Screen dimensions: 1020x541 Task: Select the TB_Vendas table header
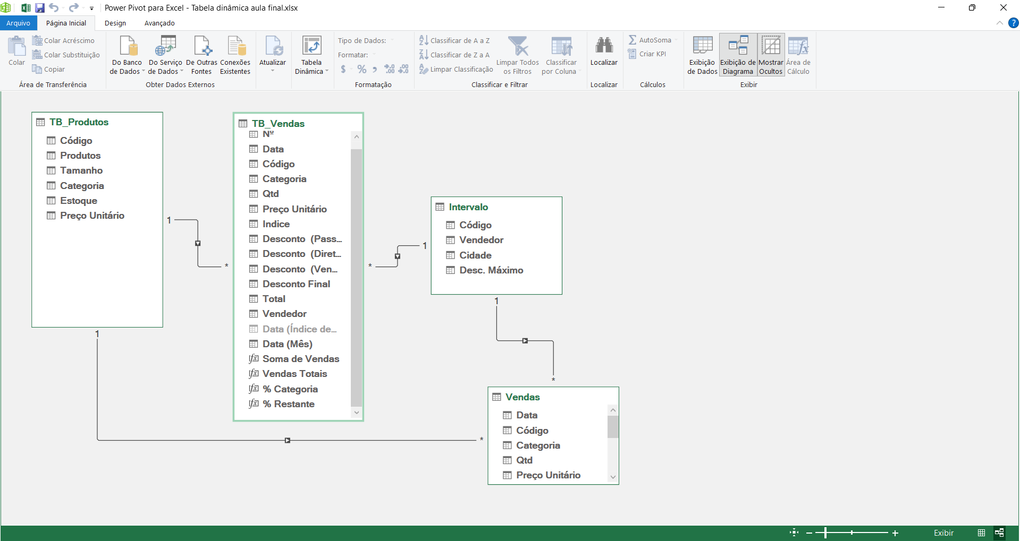tap(278, 124)
